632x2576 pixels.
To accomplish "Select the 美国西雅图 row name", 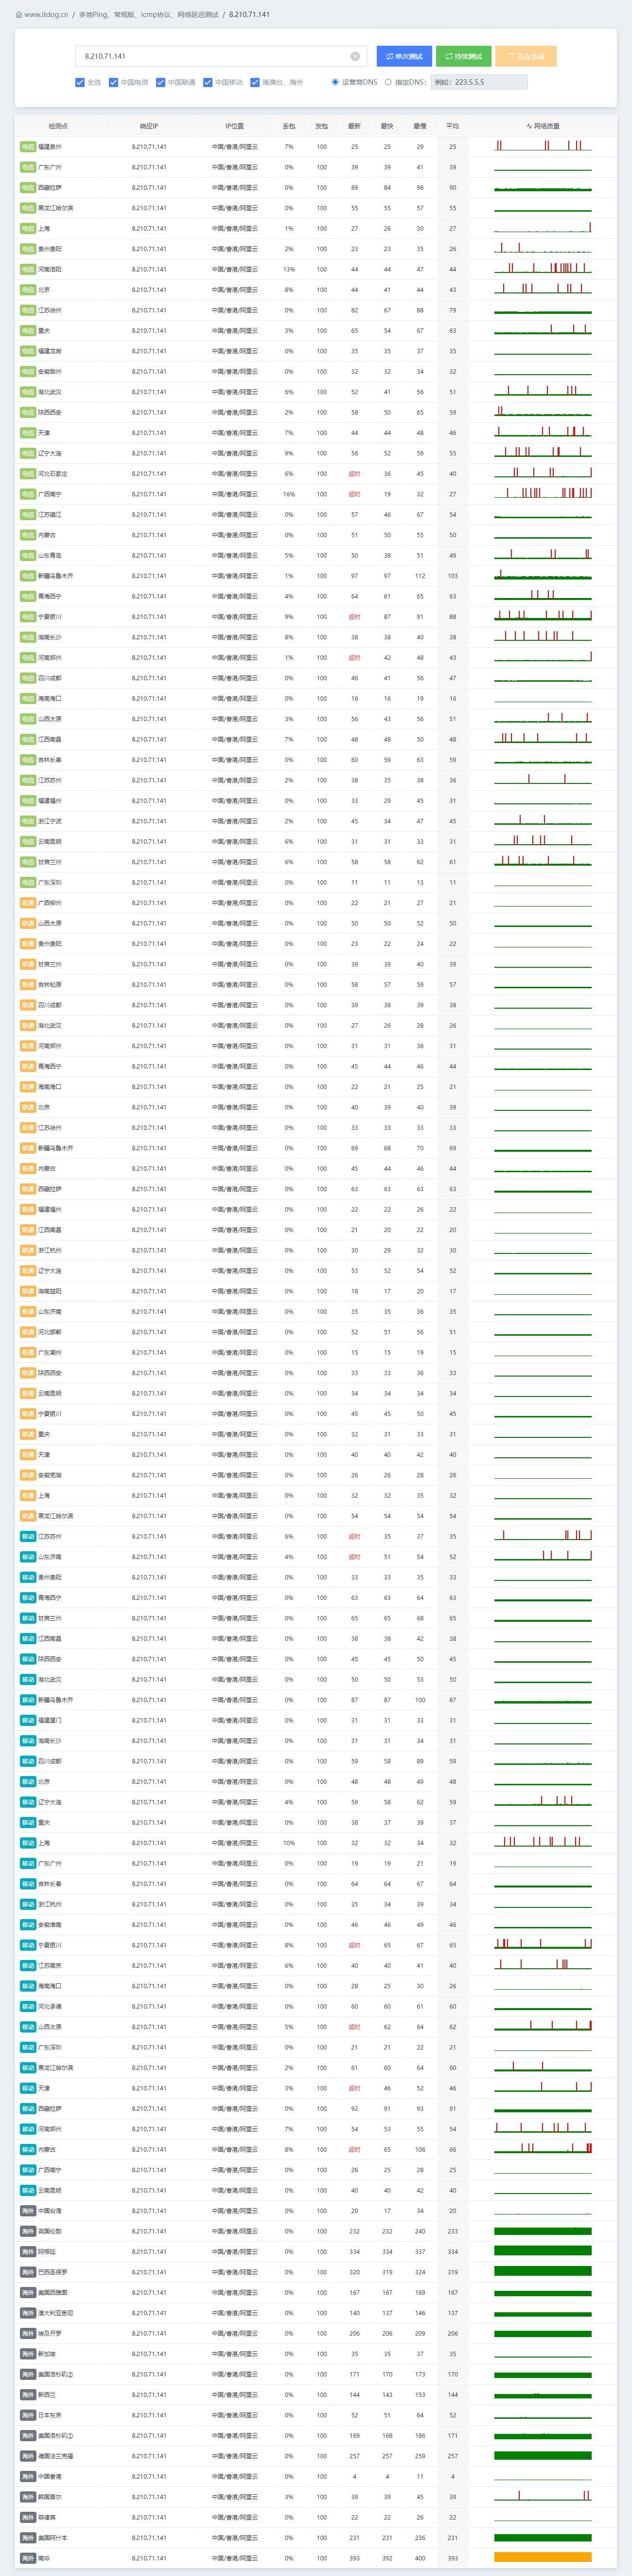I will point(53,2293).
